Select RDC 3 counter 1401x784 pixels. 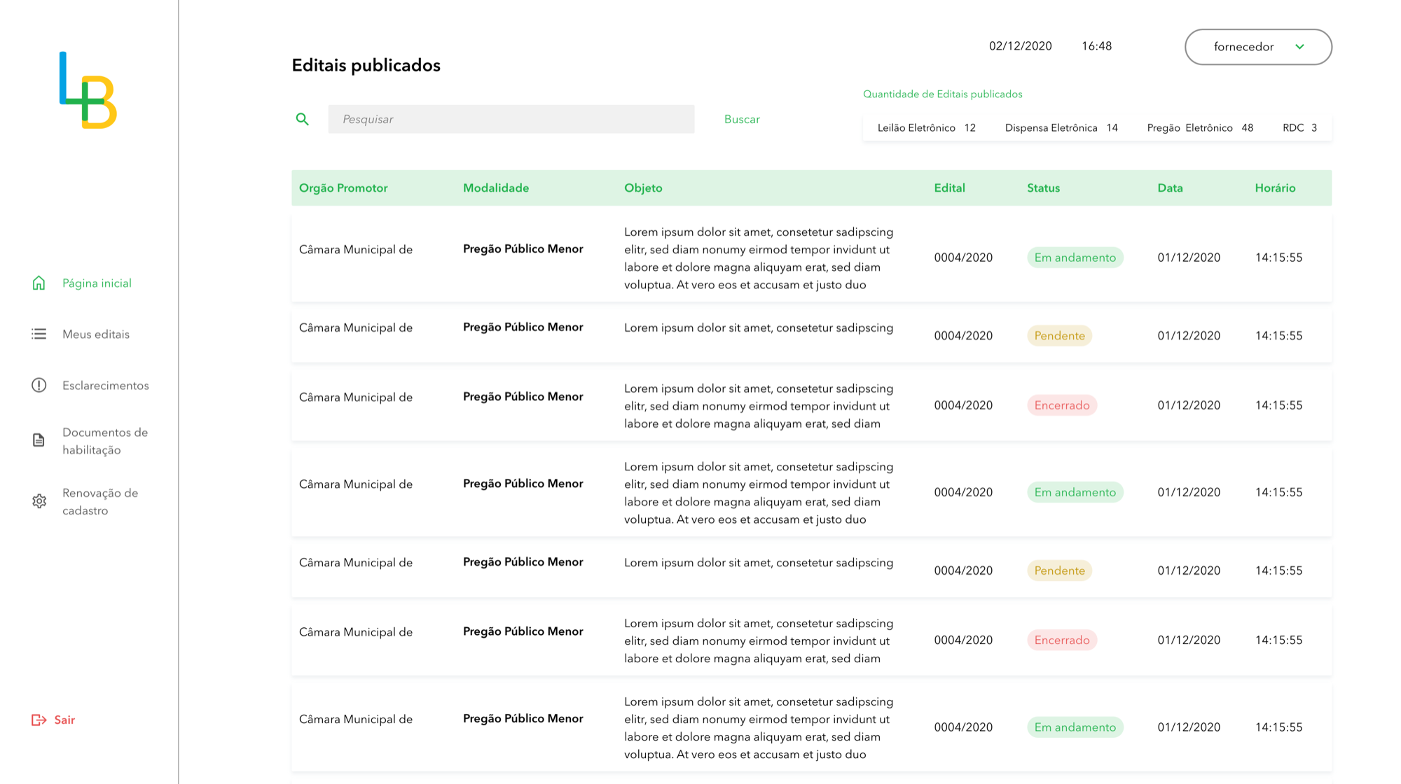point(1299,127)
